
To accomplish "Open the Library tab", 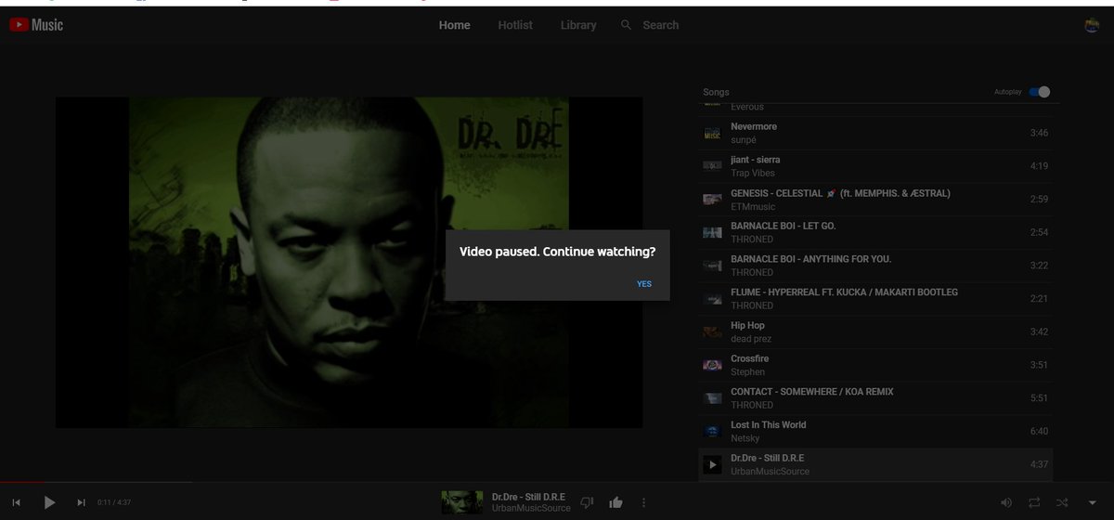I will pyautogui.click(x=578, y=25).
